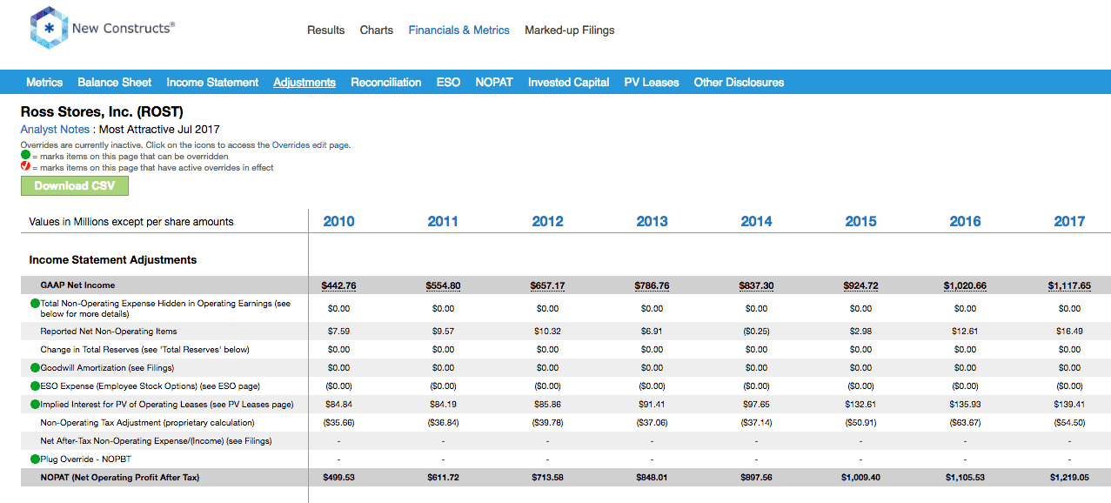This screenshot has width=1111, height=503.
Task: Open the Results section
Action: click(x=326, y=30)
